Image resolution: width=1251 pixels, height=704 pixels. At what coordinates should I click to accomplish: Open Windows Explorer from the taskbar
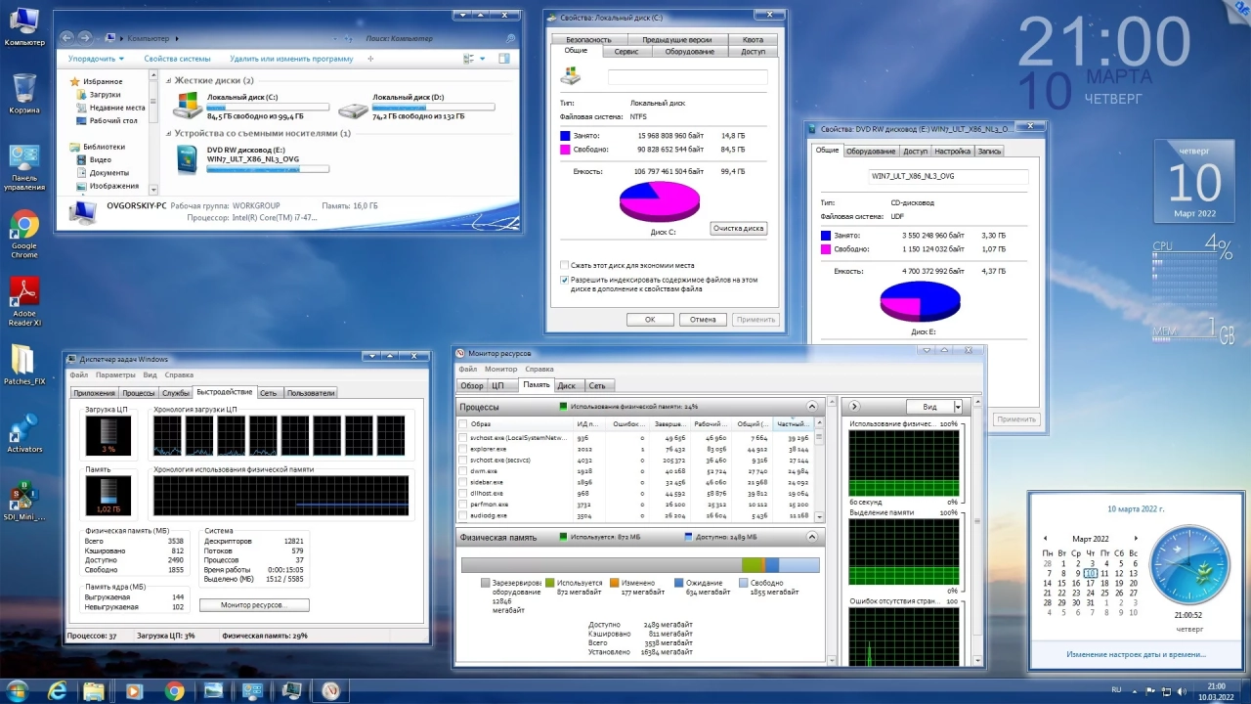pyautogui.click(x=94, y=690)
